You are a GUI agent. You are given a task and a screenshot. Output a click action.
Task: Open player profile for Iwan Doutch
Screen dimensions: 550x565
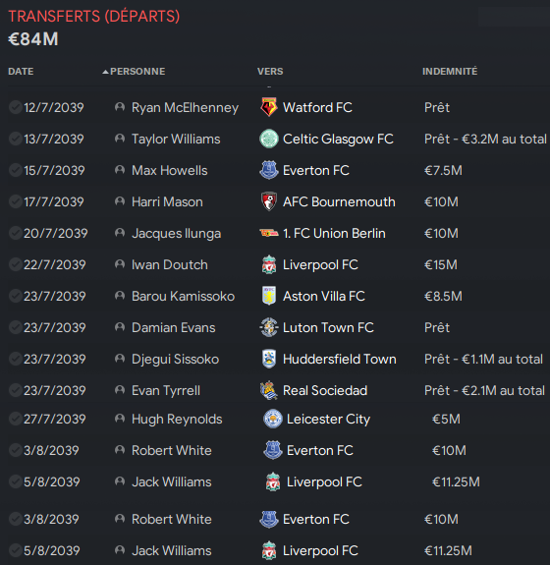pyautogui.click(x=170, y=264)
